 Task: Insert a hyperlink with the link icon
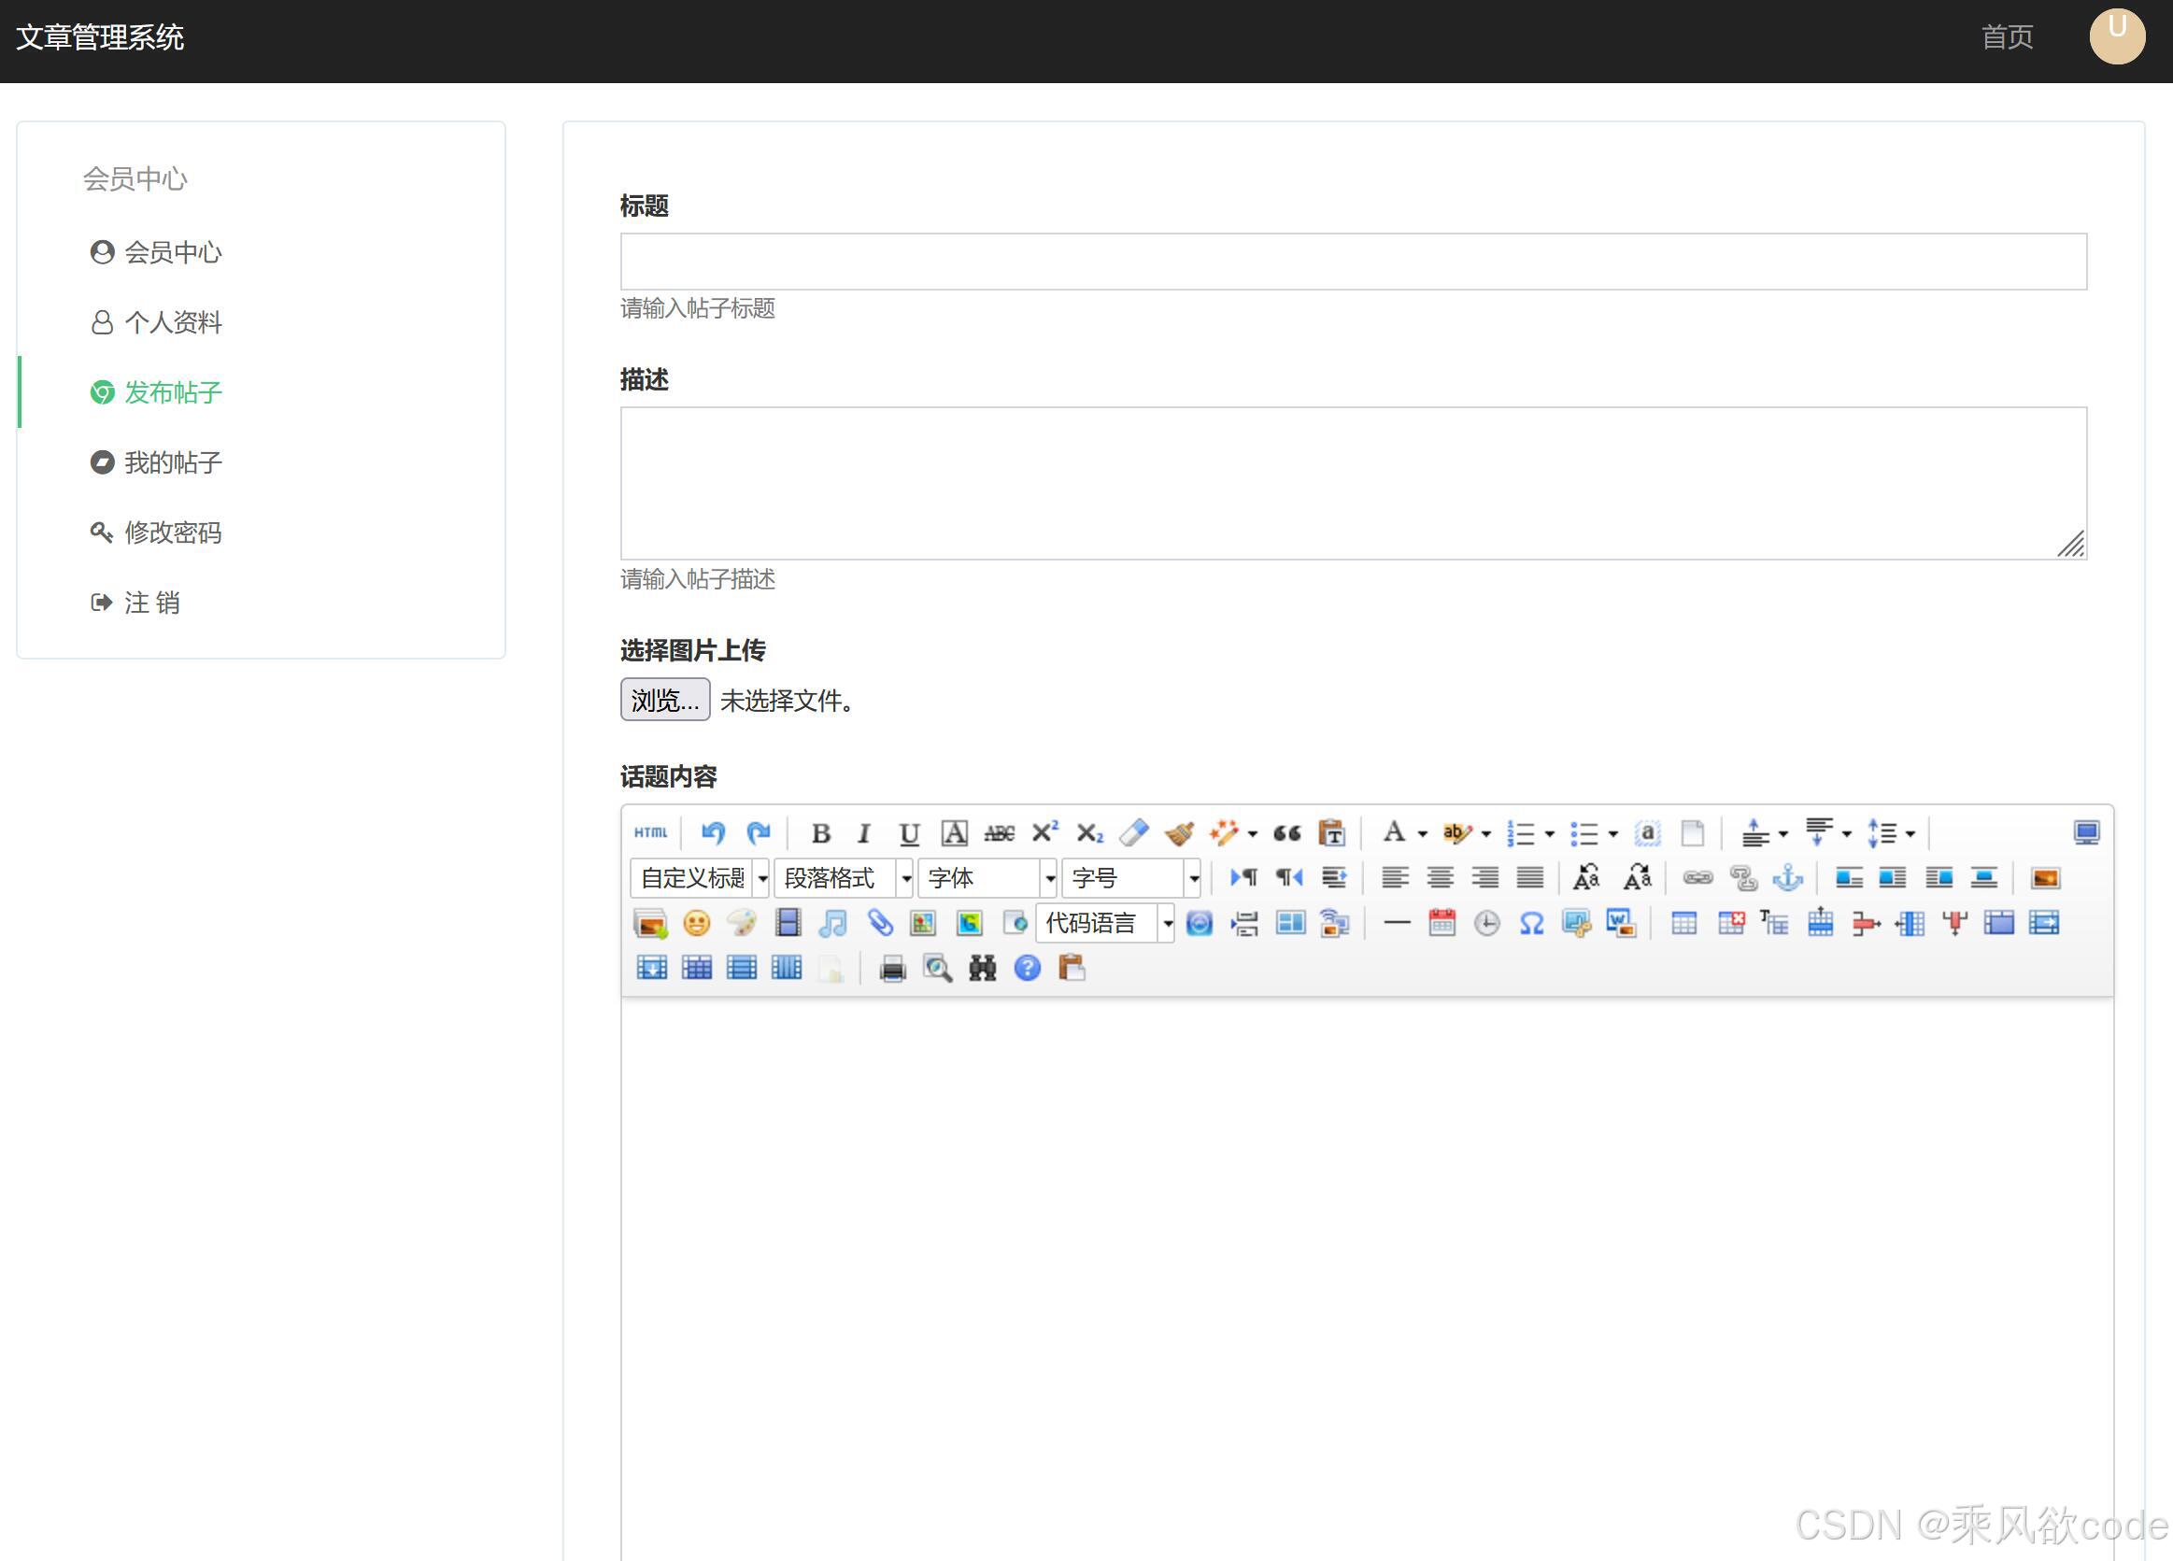coord(1697,877)
